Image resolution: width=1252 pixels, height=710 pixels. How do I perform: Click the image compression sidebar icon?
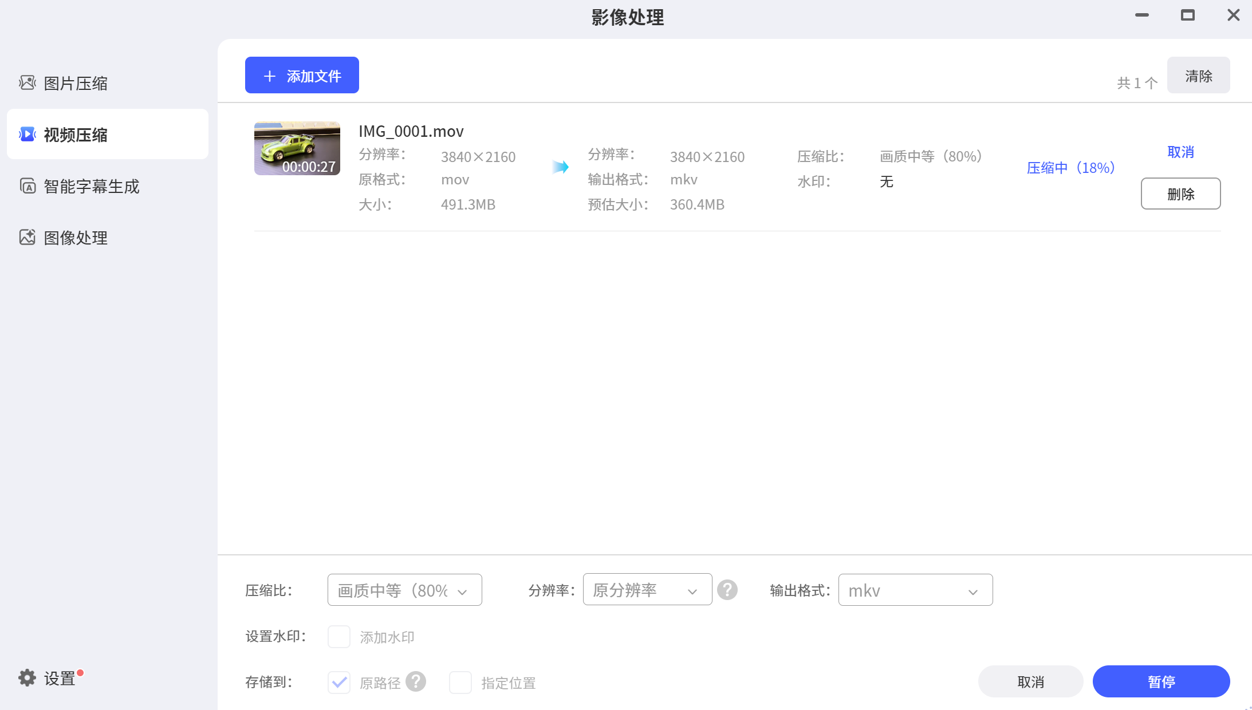coord(27,83)
